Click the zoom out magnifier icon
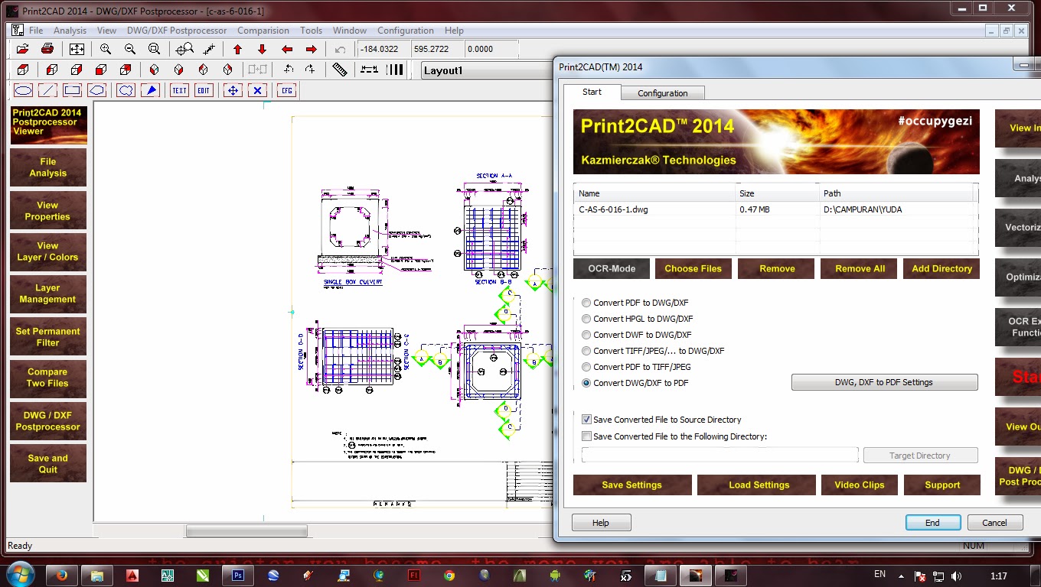 click(130, 49)
